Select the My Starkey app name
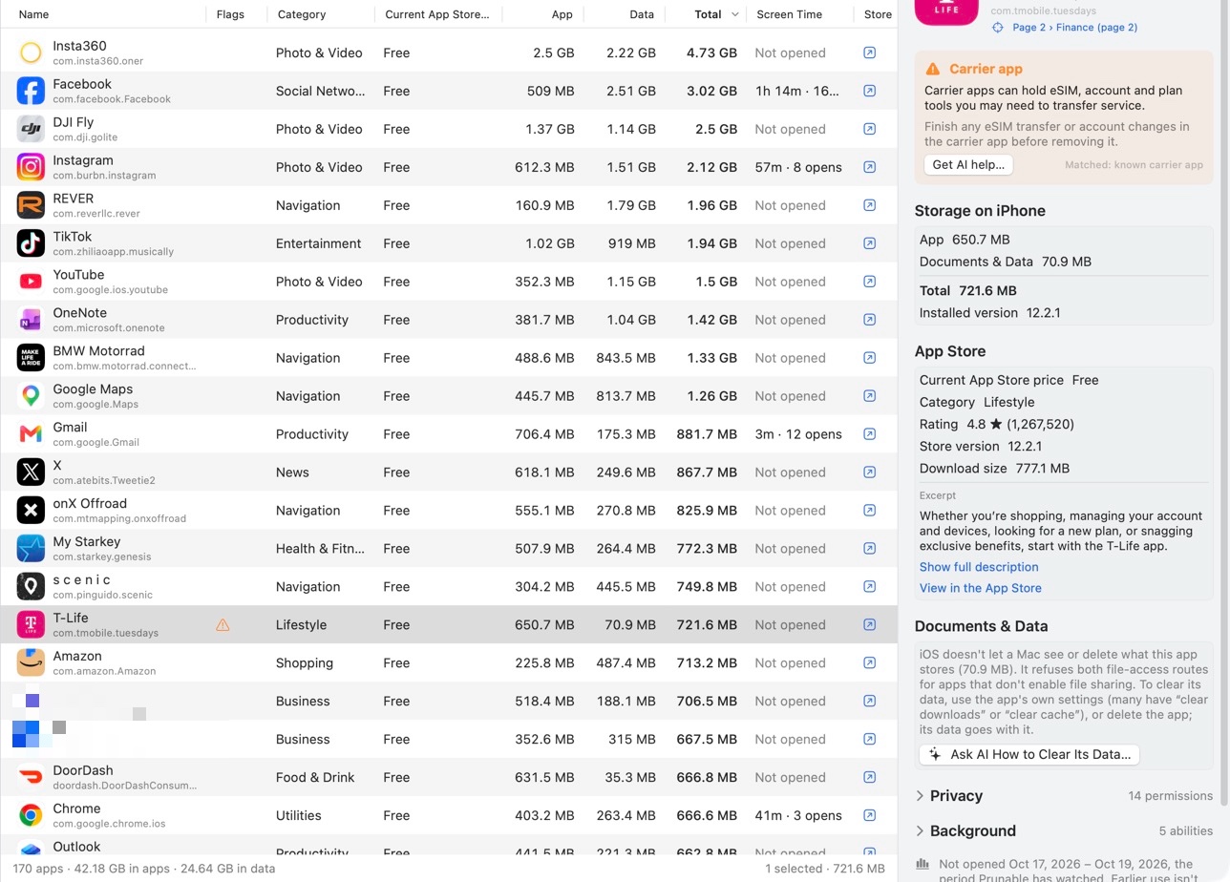 tap(87, 542)
